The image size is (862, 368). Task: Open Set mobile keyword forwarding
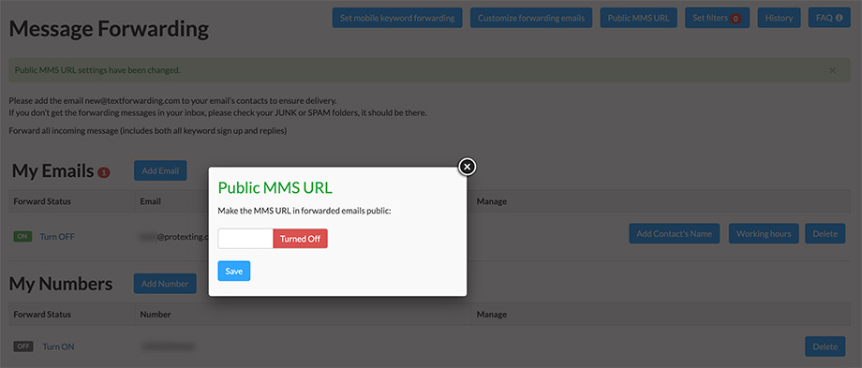(397, 18)
